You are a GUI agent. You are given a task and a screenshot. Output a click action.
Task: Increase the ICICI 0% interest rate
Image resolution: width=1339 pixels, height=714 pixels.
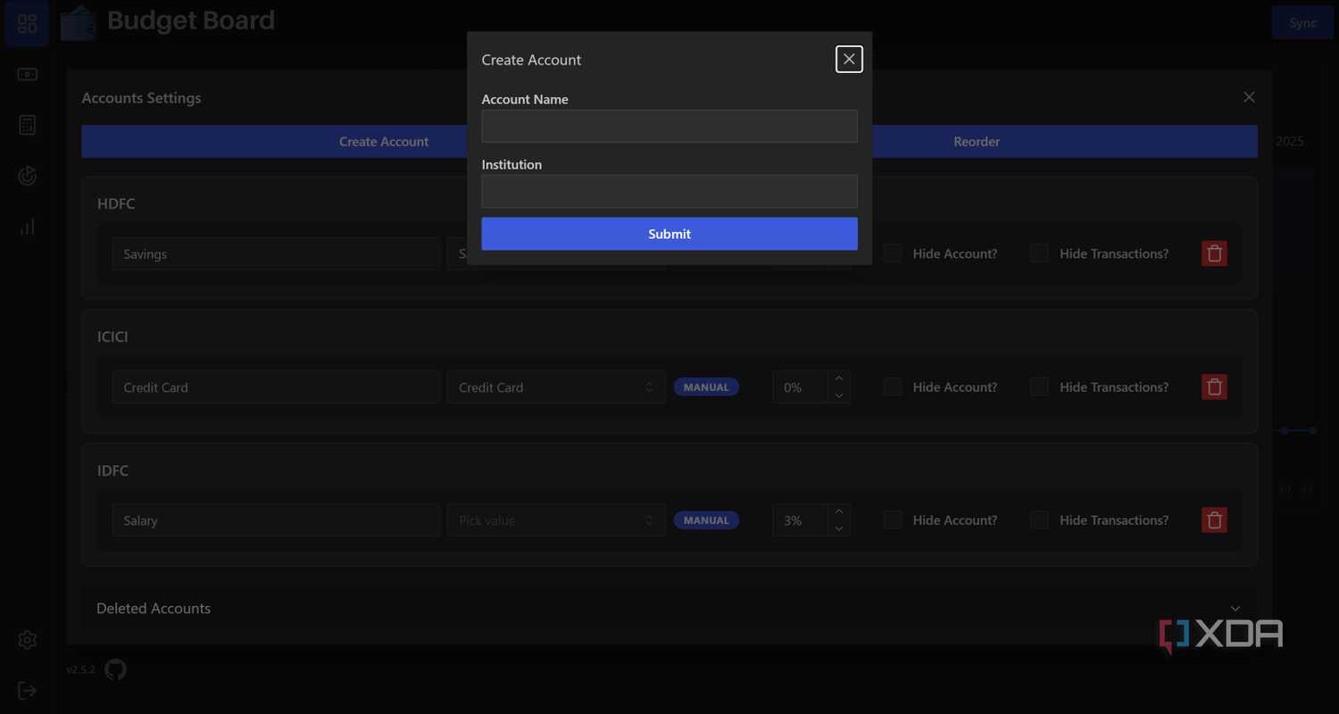tap(838, 379)
